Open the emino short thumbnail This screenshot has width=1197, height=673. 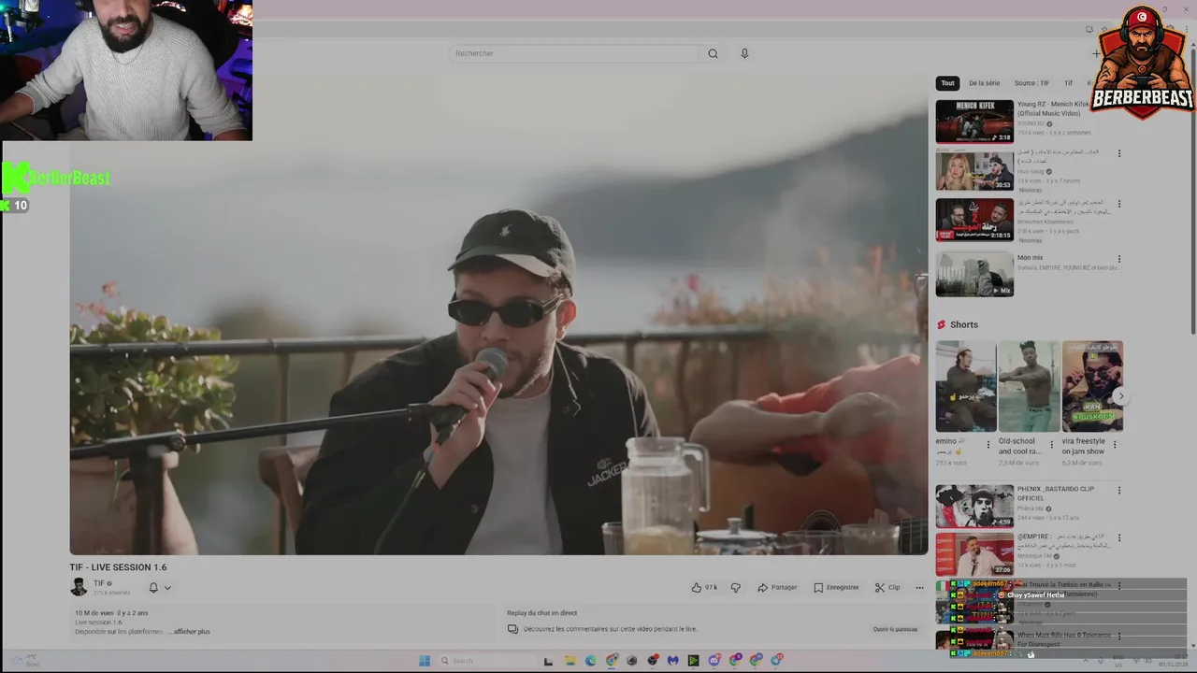[966, 386]
